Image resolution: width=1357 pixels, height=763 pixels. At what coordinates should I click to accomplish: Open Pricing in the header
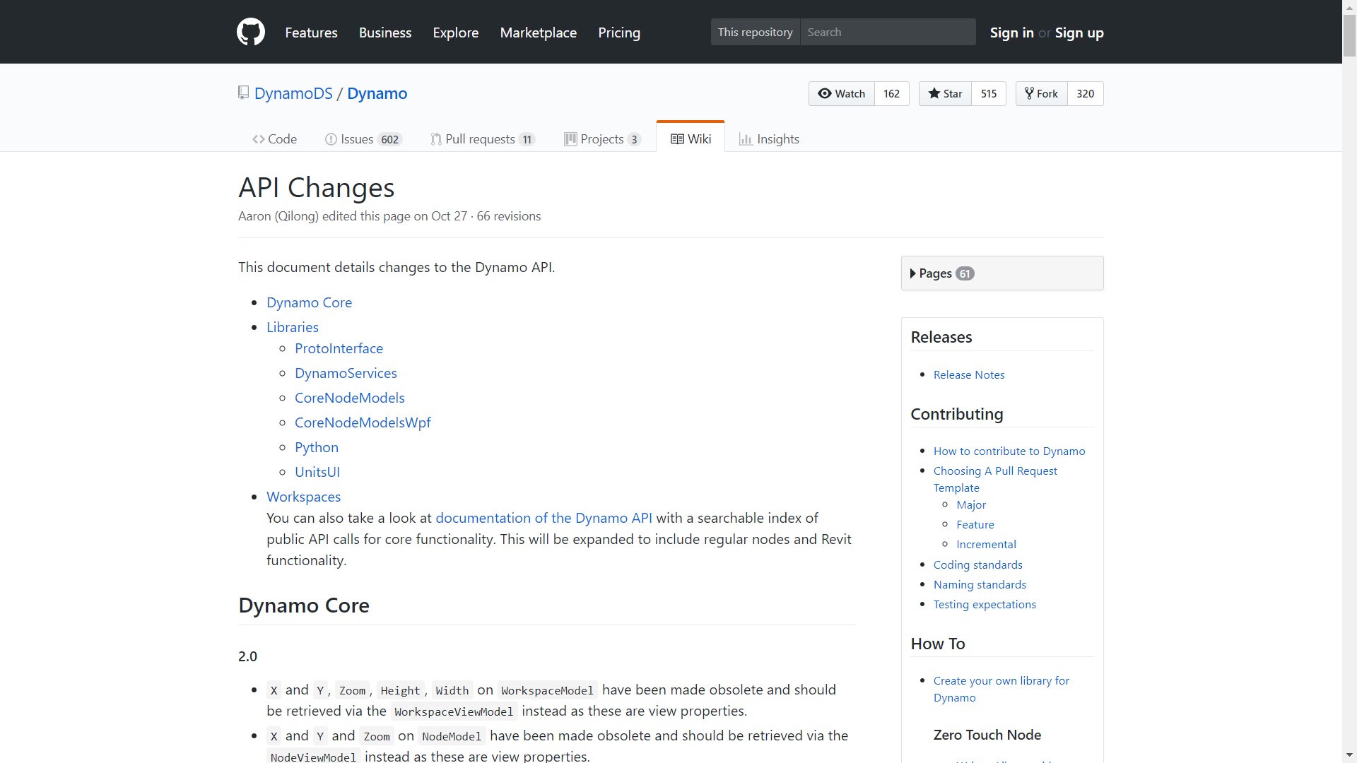coord(619,32)
